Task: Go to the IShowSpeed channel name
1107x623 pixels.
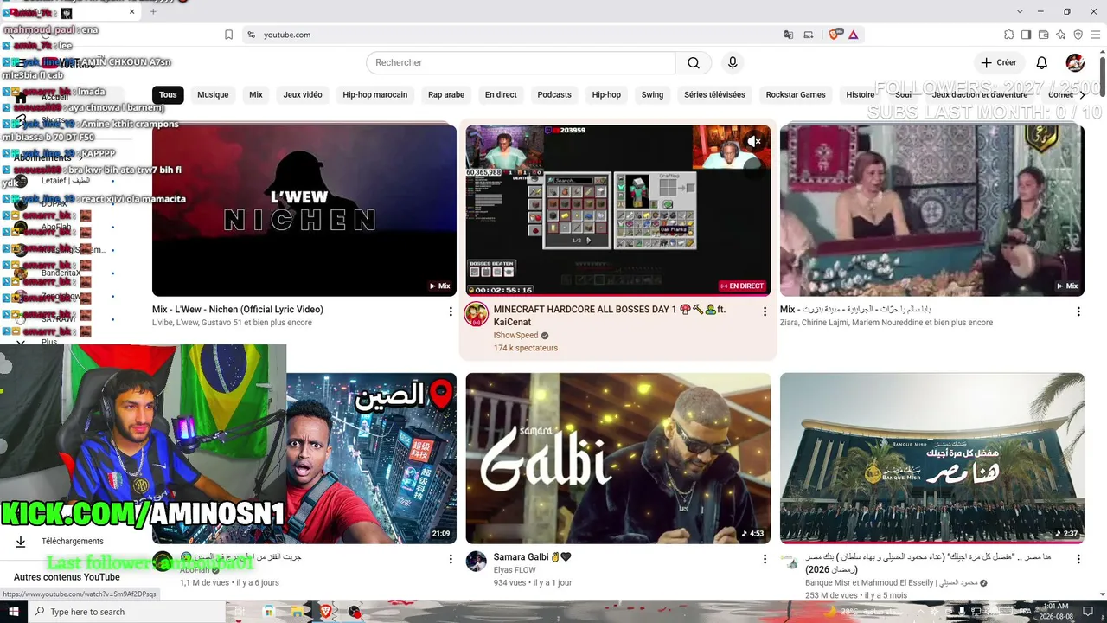Action: click(516, 336)
